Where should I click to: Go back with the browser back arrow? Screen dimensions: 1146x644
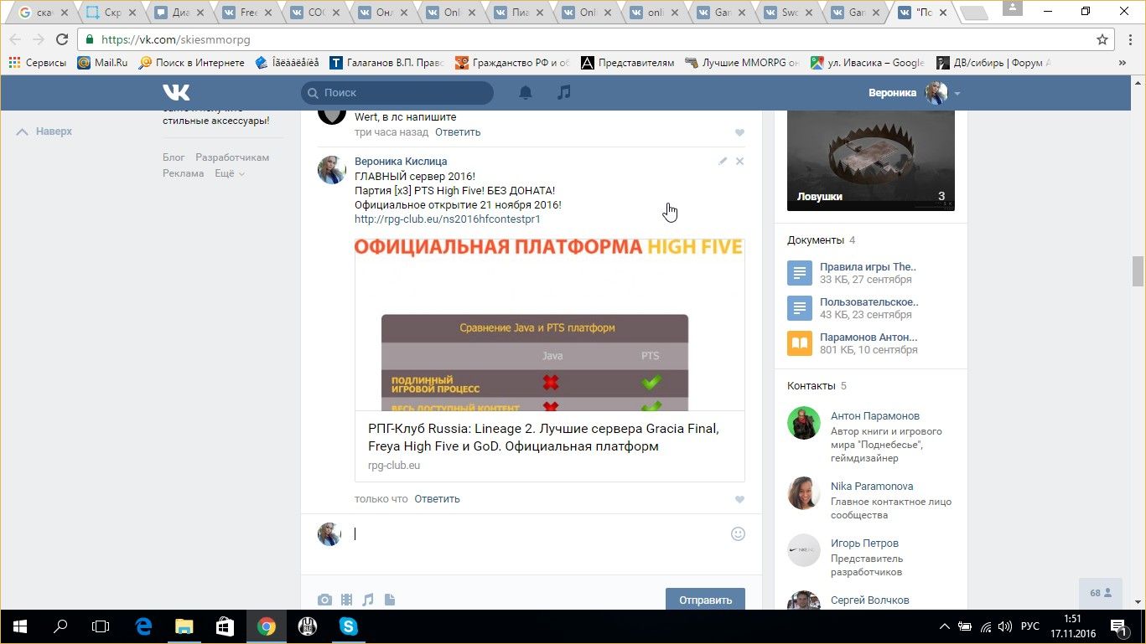15,39
